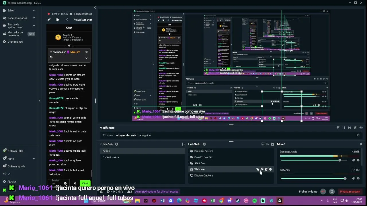
Task: Expand the Superposiciones menu chevron
Action: point(34,18)
